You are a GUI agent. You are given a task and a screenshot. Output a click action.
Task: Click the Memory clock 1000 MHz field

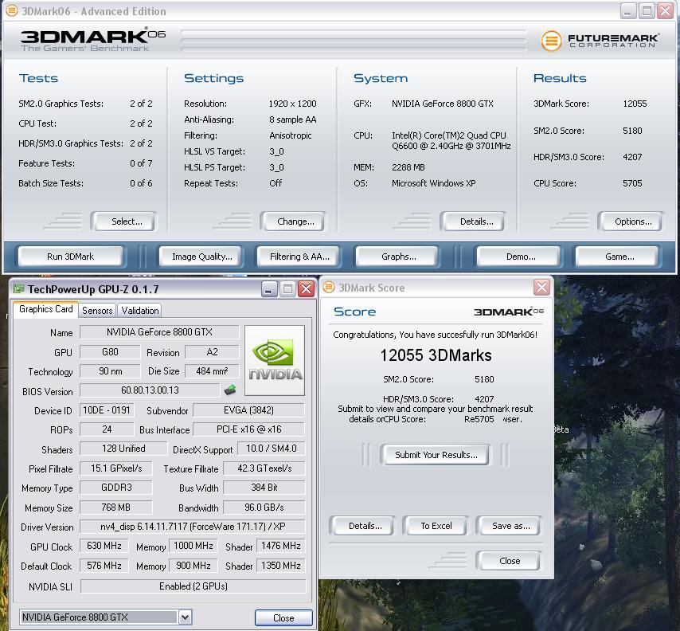(x=193, y=546)
